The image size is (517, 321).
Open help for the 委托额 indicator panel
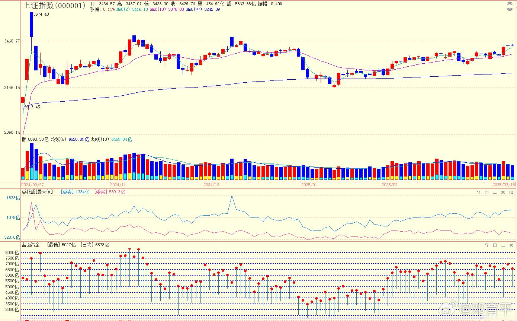(479, 193)
